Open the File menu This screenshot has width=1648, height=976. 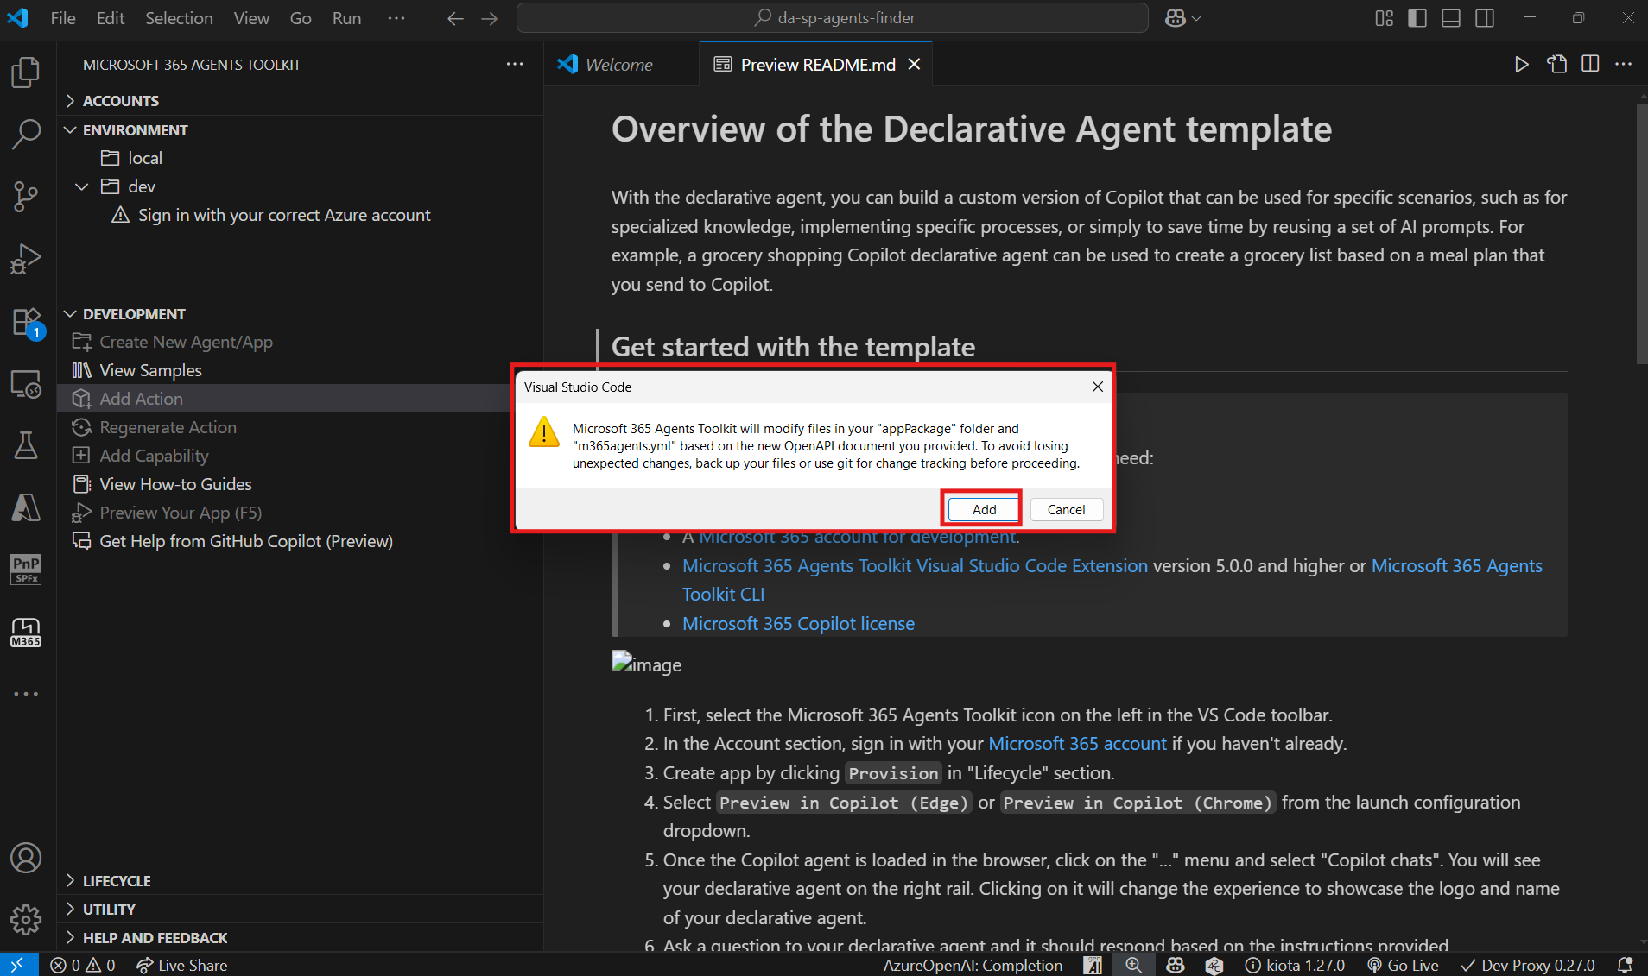pyautogui.click(x=63, y=18)
